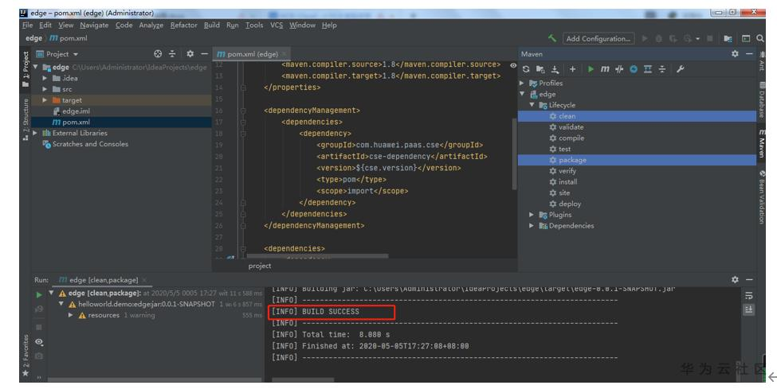Click the eye inspection icon in editor corner
This screenshot has height=389, width=777.
click(513, 65)
